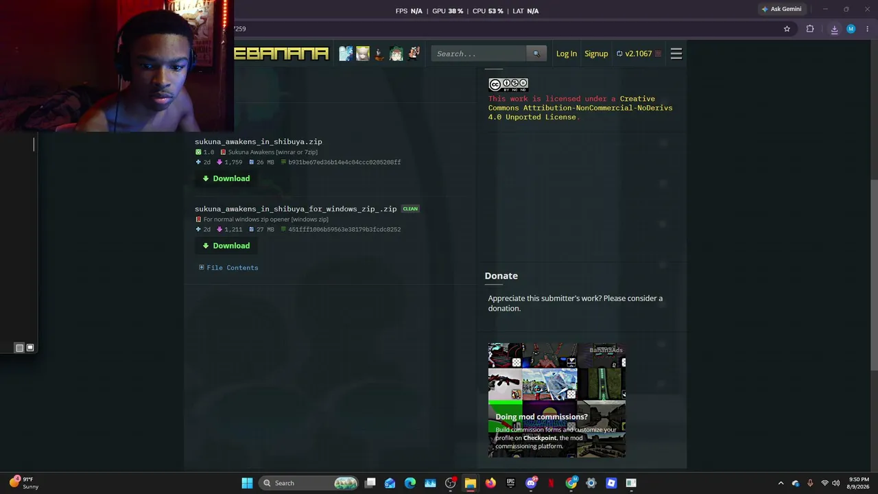Open the Chrome extensions puzzle icon

point(810,29)
